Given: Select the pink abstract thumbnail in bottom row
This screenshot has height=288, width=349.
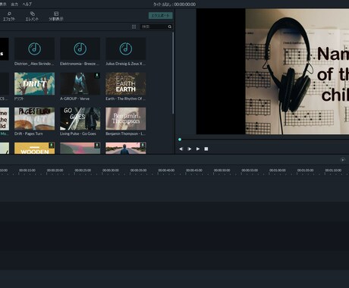Looking at the screenshot, I should coord(80,148).
